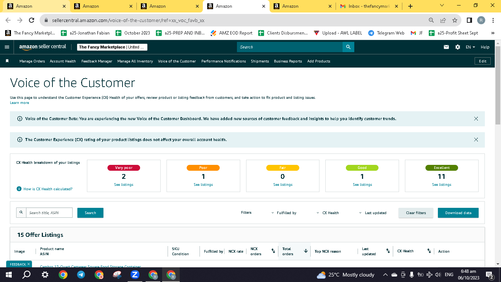This screenshot has height=282, width=501.
Task: Open Business Reports in nav bar
Action: 288,61
